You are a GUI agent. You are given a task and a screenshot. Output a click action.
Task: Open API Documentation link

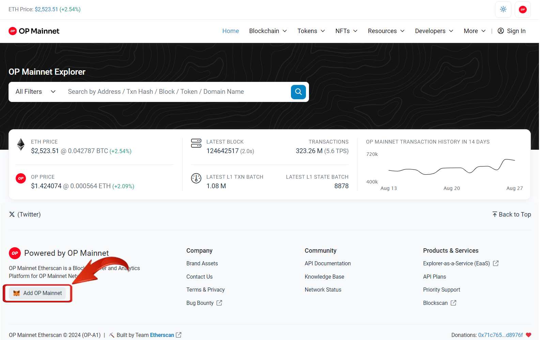[328, 264]
